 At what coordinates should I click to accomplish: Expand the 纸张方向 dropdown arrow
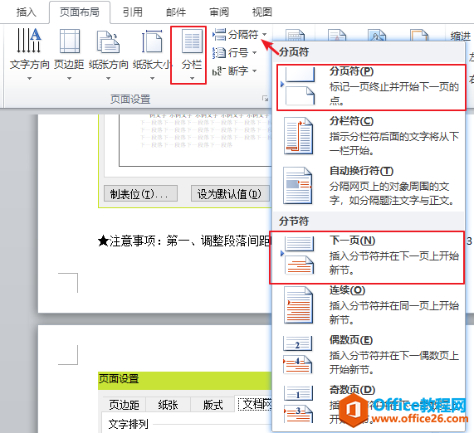(108, 79)
